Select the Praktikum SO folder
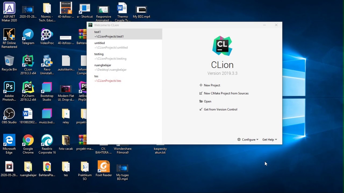The width and height of the screenshot is (344, 193). click(85, 171)
